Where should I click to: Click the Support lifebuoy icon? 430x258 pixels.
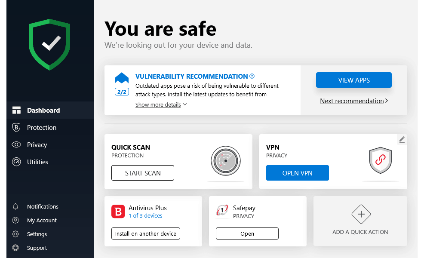pos(15,248)
